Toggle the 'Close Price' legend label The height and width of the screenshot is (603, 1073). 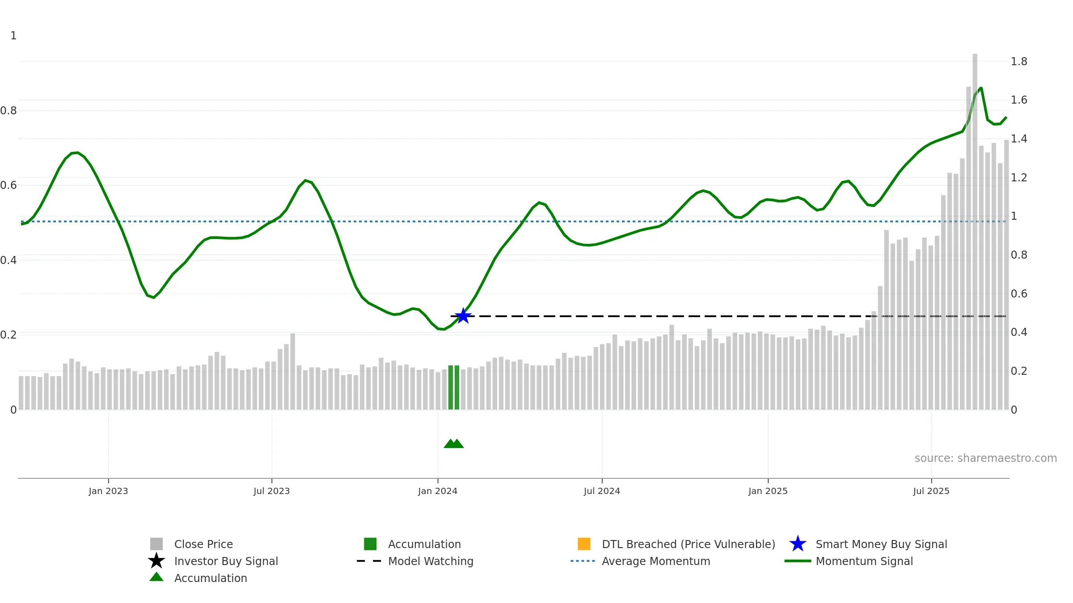point(203,544)
